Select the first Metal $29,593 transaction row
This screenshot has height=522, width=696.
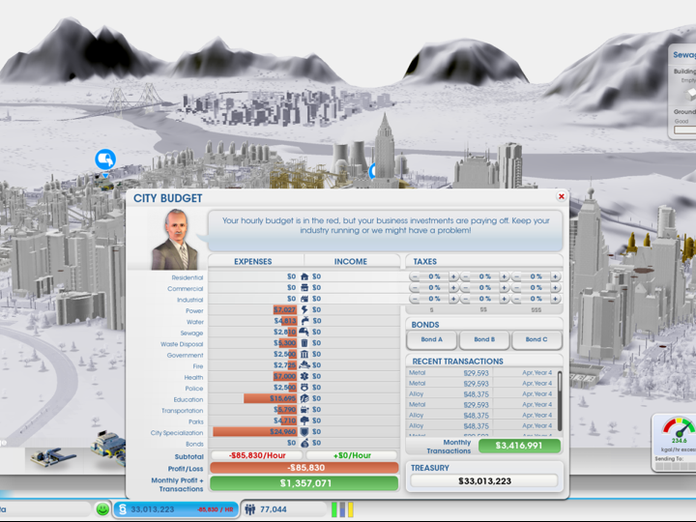click(x=481, y=373)
